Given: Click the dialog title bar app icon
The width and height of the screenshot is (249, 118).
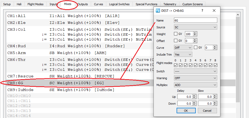Looking at the screenshot, I should [158, 10].
